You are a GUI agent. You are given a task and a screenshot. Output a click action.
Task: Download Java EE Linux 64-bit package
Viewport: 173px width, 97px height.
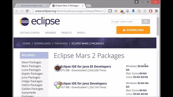pos(144,77)
